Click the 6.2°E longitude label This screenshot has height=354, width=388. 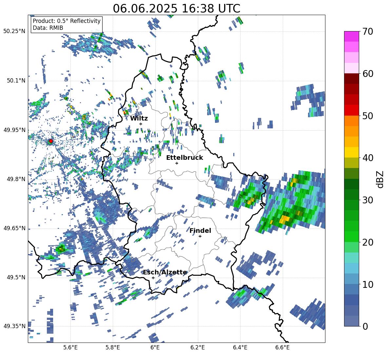[198, 347]
